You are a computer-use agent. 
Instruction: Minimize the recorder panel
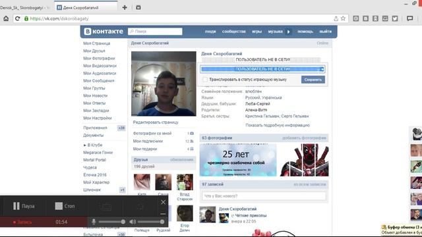[163, 214]
